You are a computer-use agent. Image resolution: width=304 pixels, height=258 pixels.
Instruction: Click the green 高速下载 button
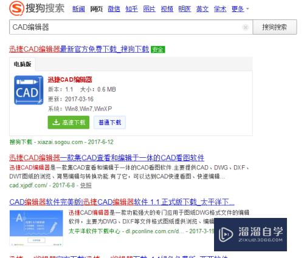coord(69,122)
